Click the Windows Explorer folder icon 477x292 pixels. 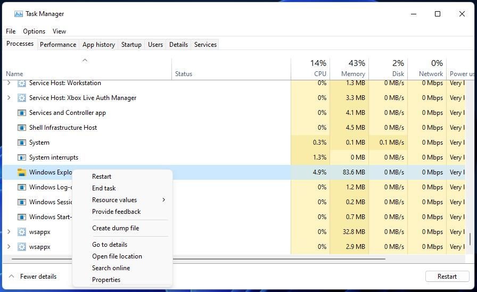(x=22, y=172)
